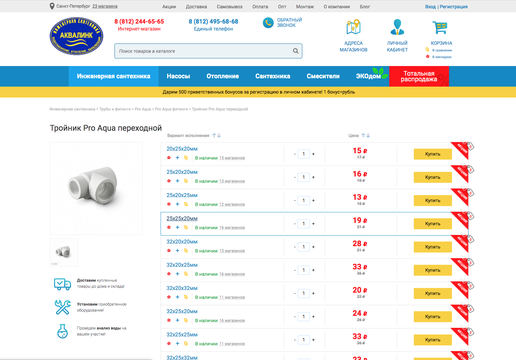Bookmark 32х25х25мм with the star icon
516x360 pixels.
(169, 343)
